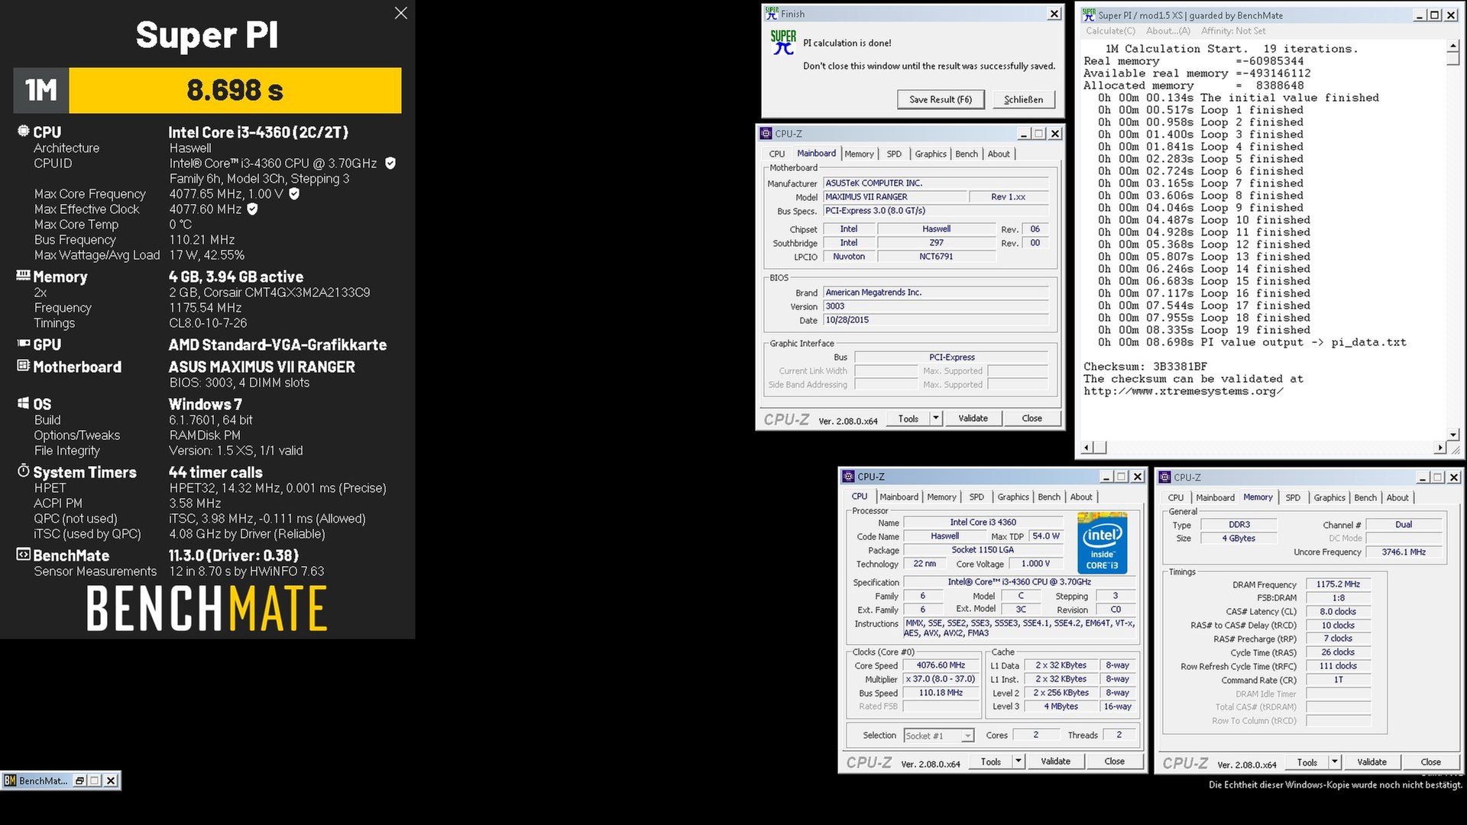
Task: Click http://www.xtremesystems.org/ text in Super PI log
Action: [1183, 391]
